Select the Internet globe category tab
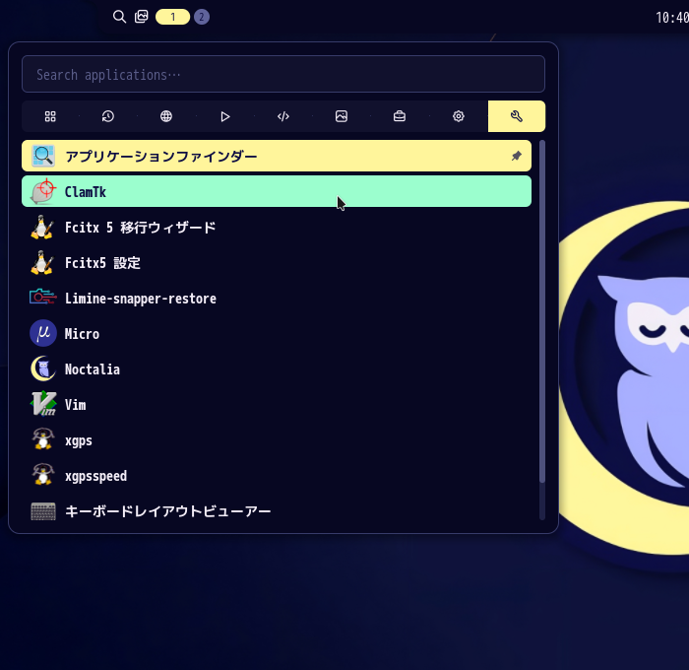 [166, 116]
